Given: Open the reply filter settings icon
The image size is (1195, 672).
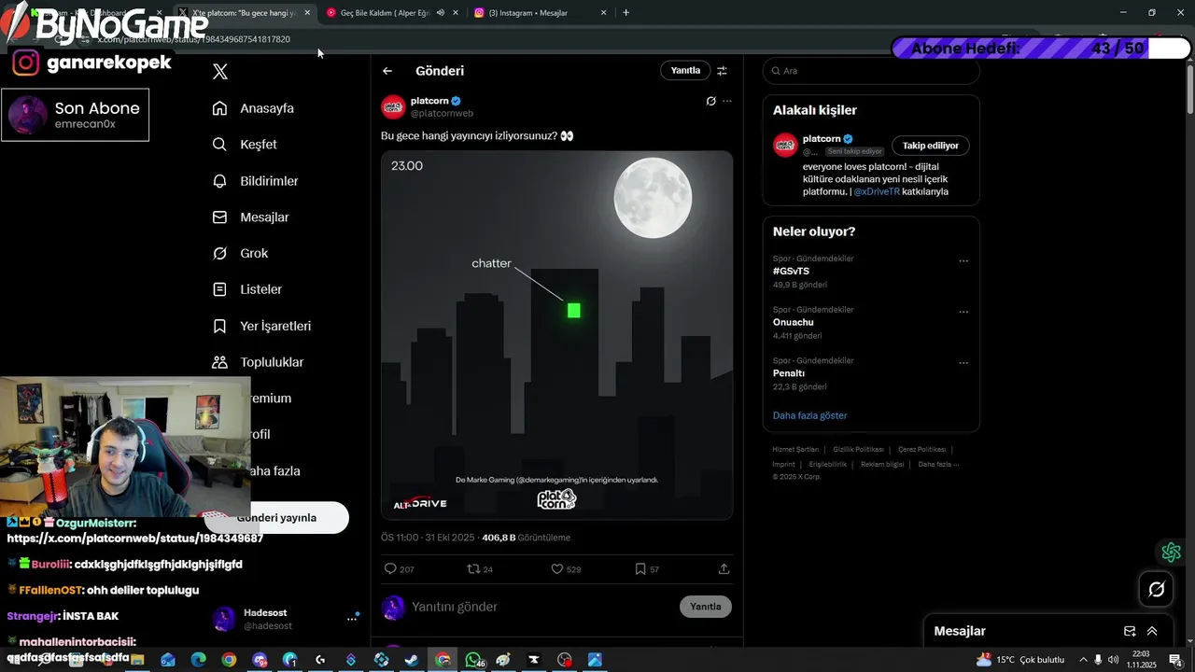Looking at the screenshot, I should (722, 71).
